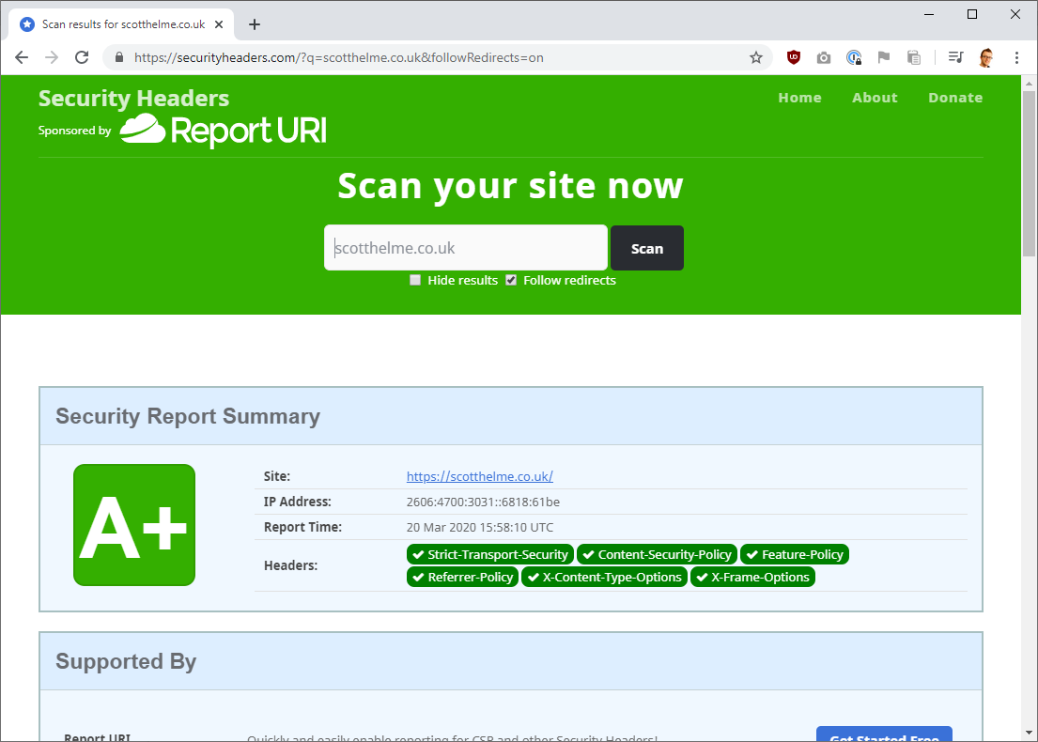
Task: Open the Chrome three-dot menu
Action: click(x=1016, y=57)
